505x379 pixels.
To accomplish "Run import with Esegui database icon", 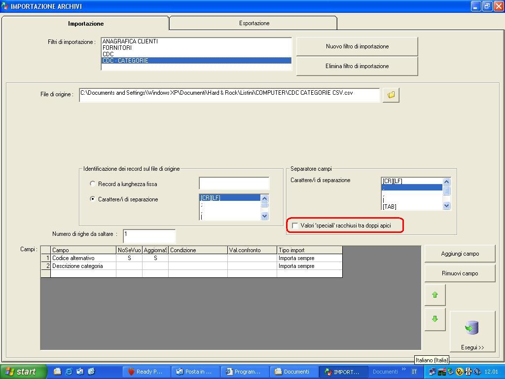I will point(472,332).
